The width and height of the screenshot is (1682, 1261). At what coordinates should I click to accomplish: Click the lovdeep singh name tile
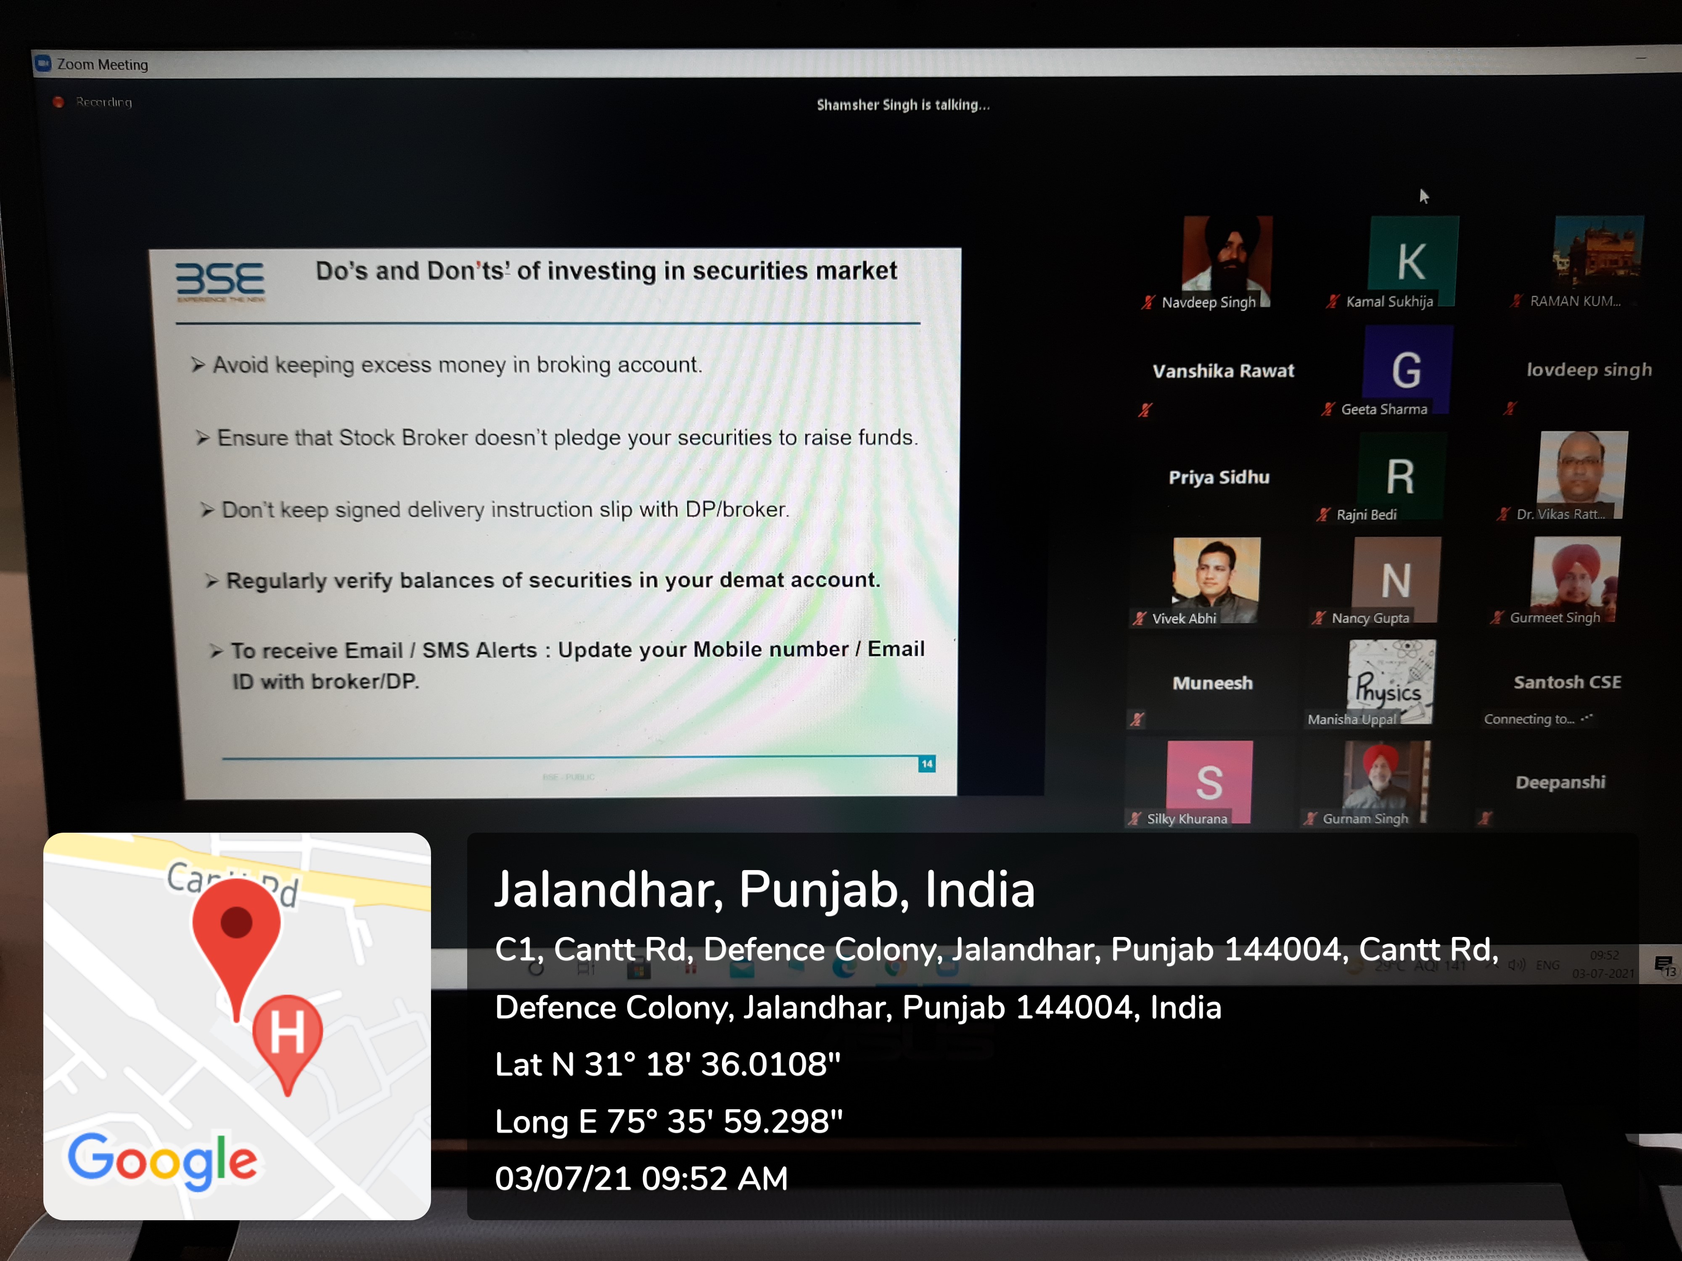click(1589, 370)
